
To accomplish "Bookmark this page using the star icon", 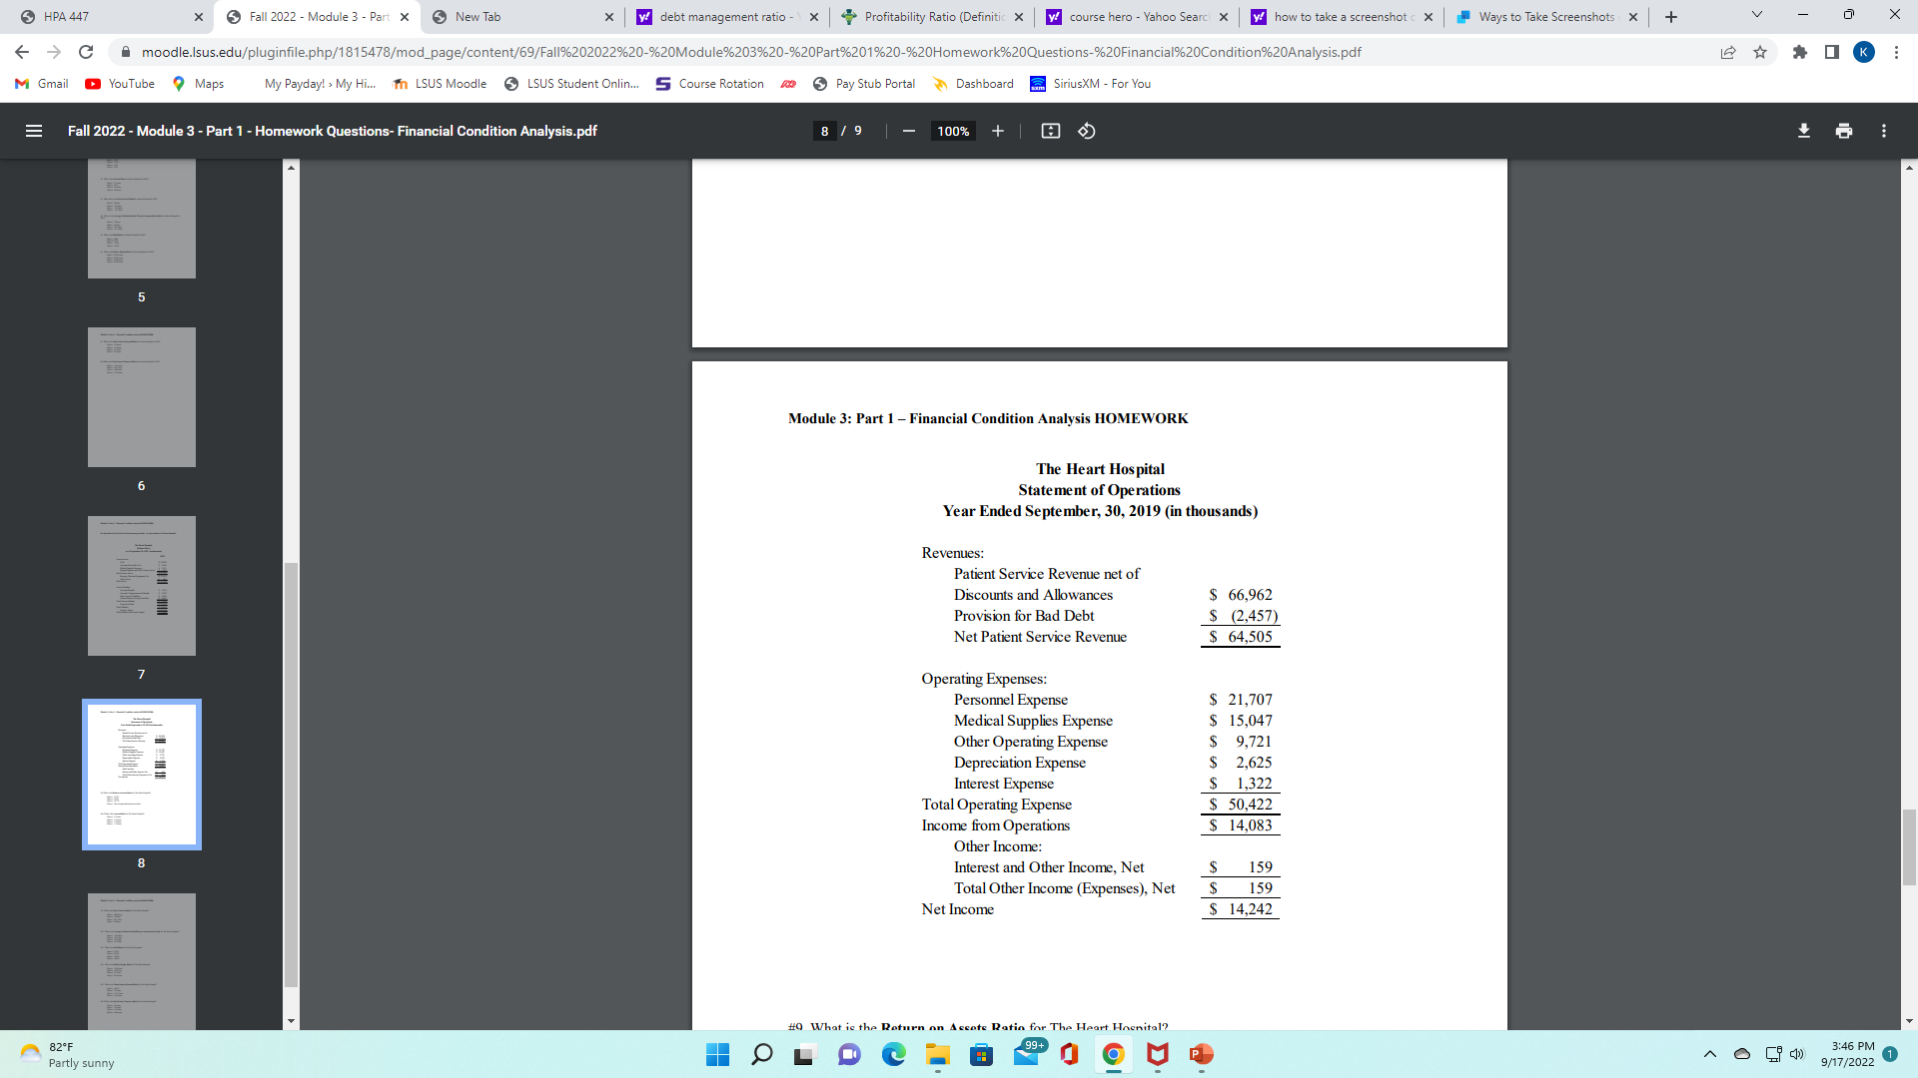I will pos(1759,52).
